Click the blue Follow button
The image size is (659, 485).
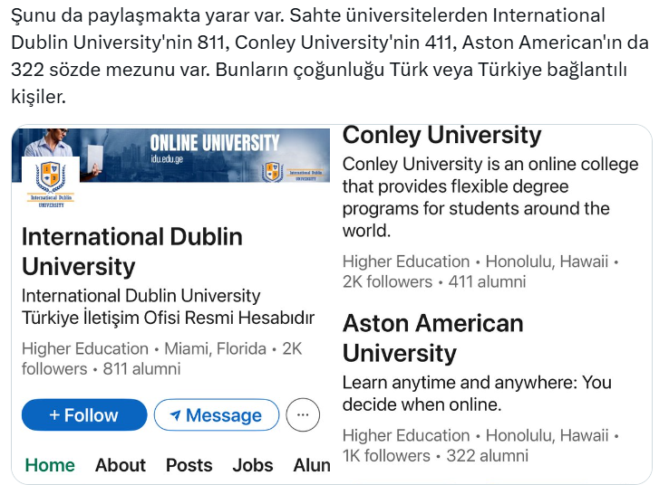click(x=84, y=415)
